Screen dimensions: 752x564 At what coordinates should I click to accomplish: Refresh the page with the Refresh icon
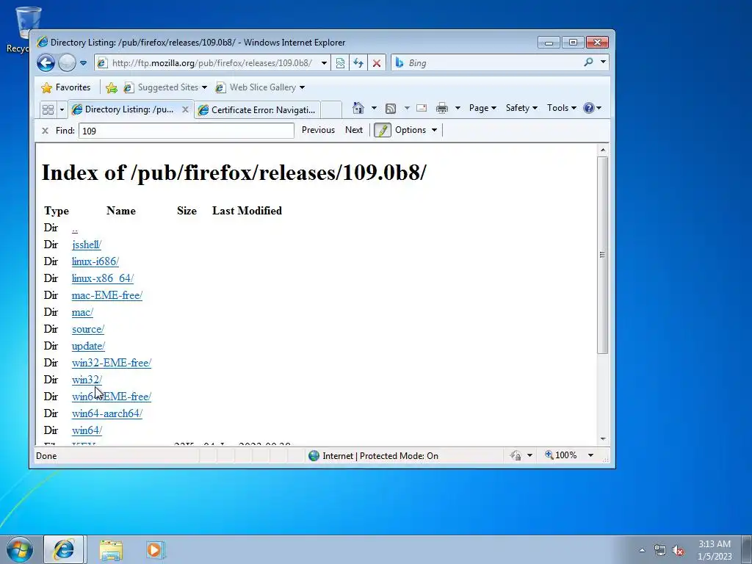coord(358,63)
